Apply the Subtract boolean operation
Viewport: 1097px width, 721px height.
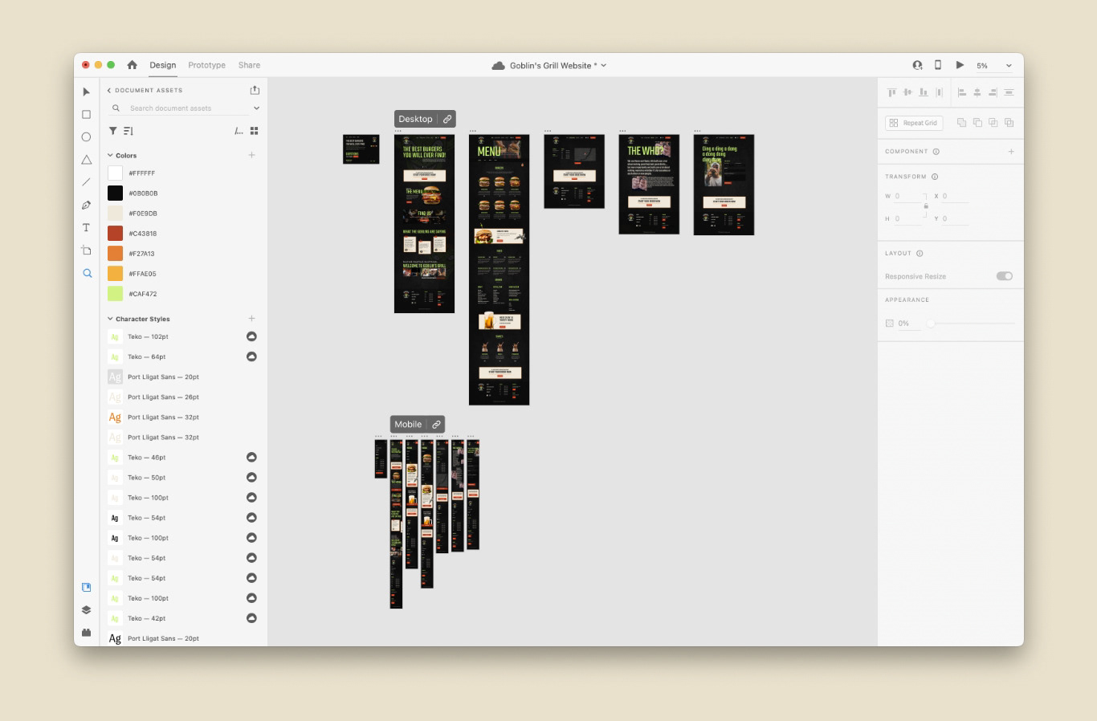click(977, 123)
